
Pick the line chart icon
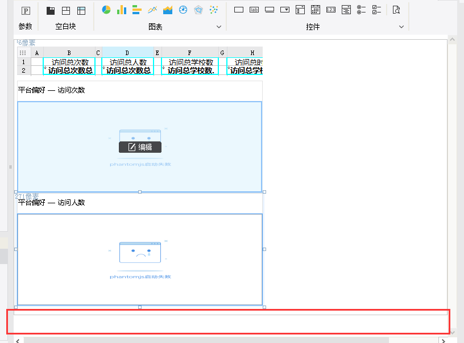152,10
